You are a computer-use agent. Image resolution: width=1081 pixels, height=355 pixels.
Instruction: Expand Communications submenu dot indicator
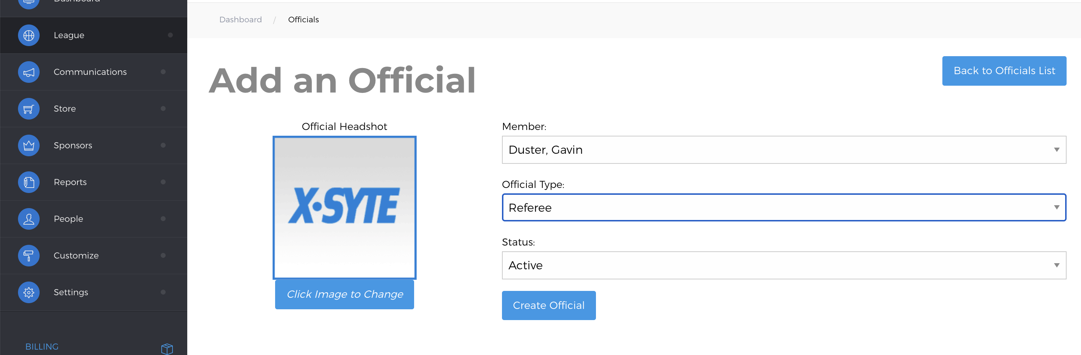(x=163, y=72)
